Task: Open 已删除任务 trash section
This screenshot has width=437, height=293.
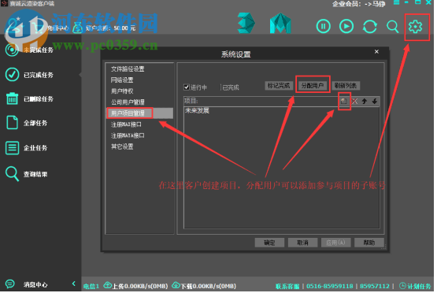Action: pyautogui.click(x=29, y=98)
